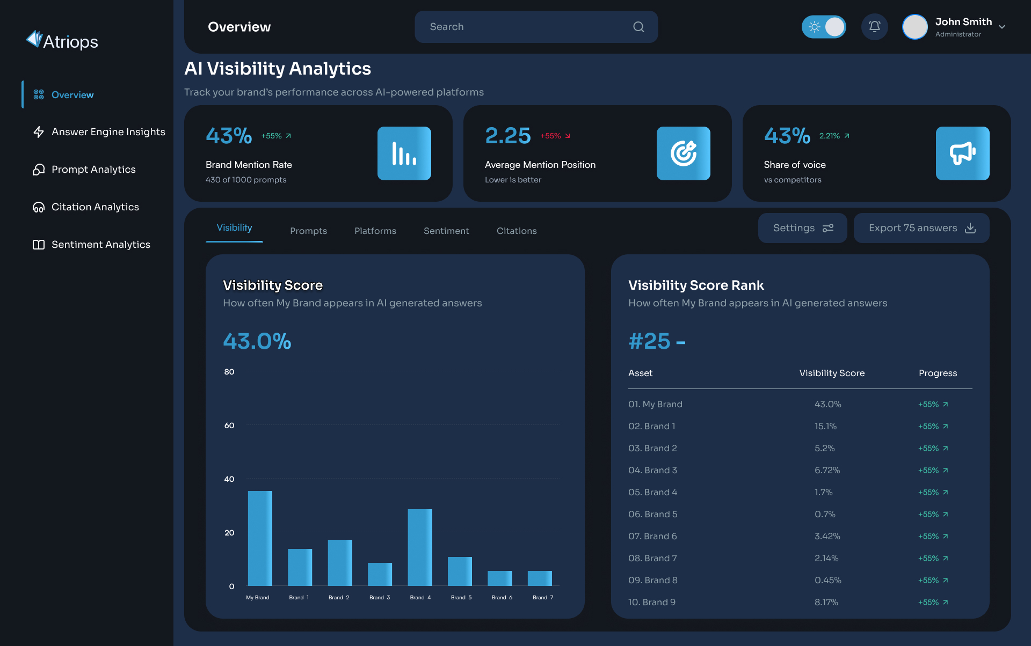Click John Smith's profile avatar
This screenshot has height=646, width=1031.
pos(915,27)
